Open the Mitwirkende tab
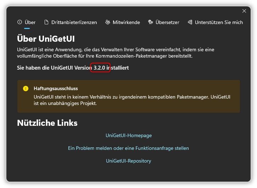The image size is (257, 188). [123, 22]
